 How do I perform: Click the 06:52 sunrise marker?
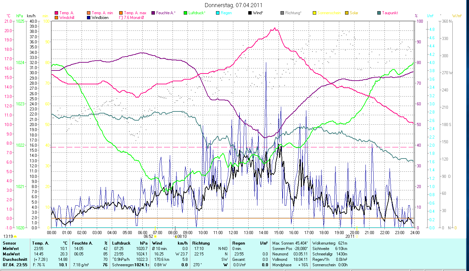click(x=148, y=236)
